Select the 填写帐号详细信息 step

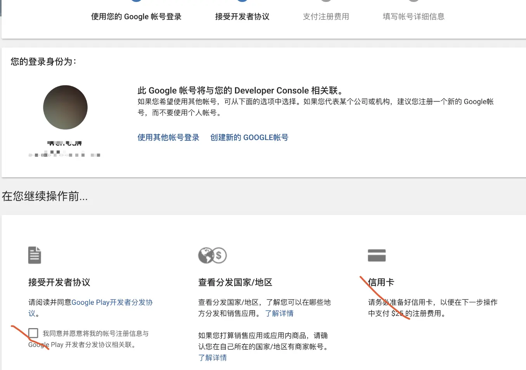coord(414,17)
